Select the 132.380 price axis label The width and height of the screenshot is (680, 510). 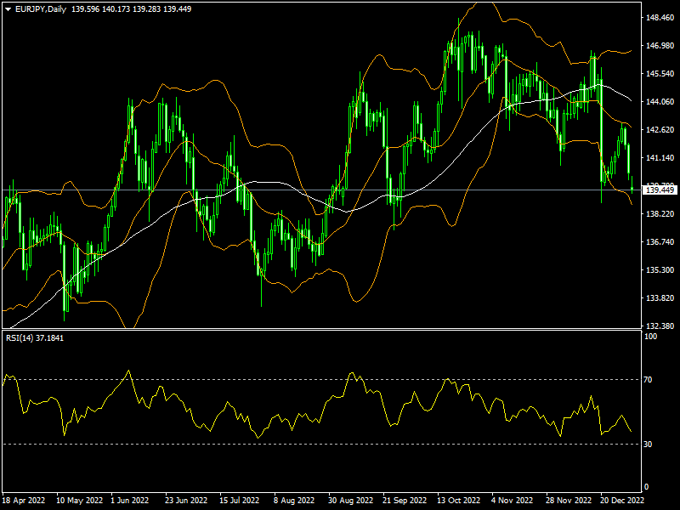click(660, 326)
